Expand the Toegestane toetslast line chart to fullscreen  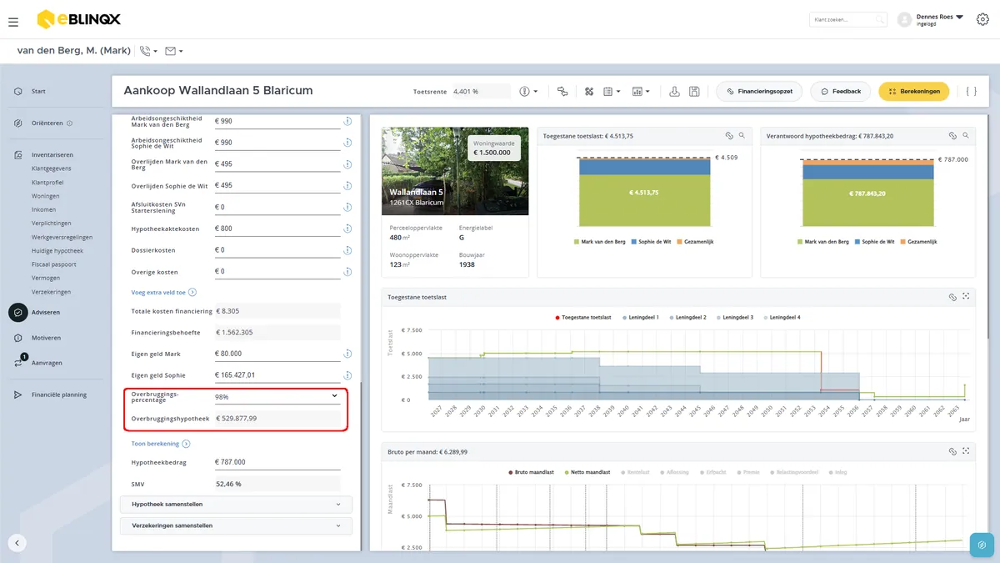(966, 297)
